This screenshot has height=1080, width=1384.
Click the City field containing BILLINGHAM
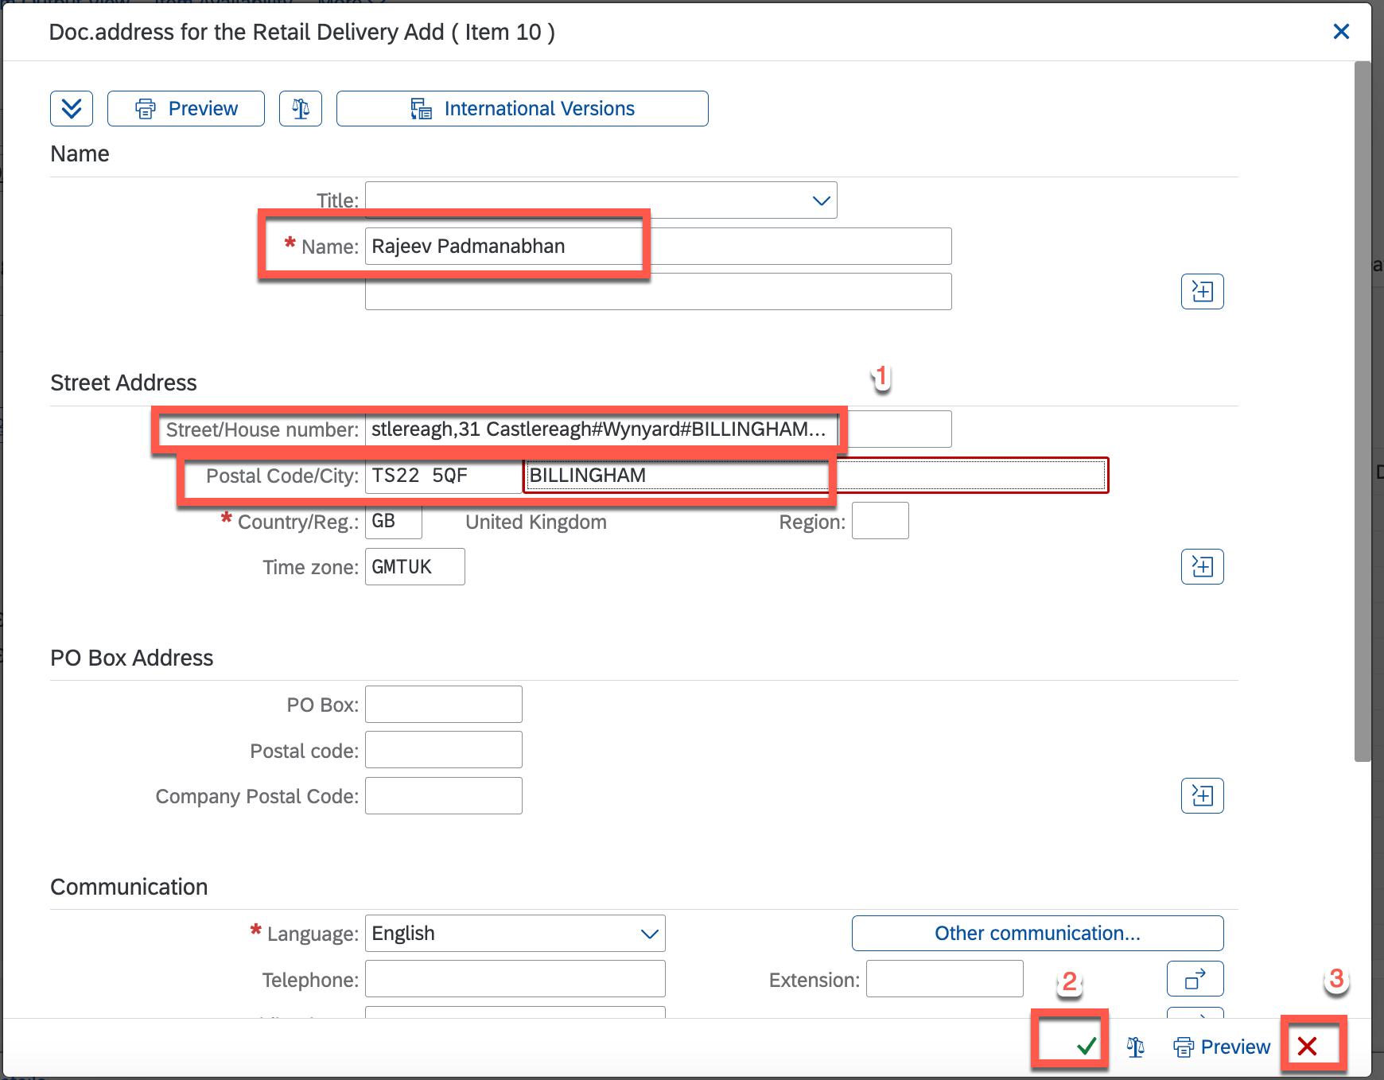click(814, 476)
